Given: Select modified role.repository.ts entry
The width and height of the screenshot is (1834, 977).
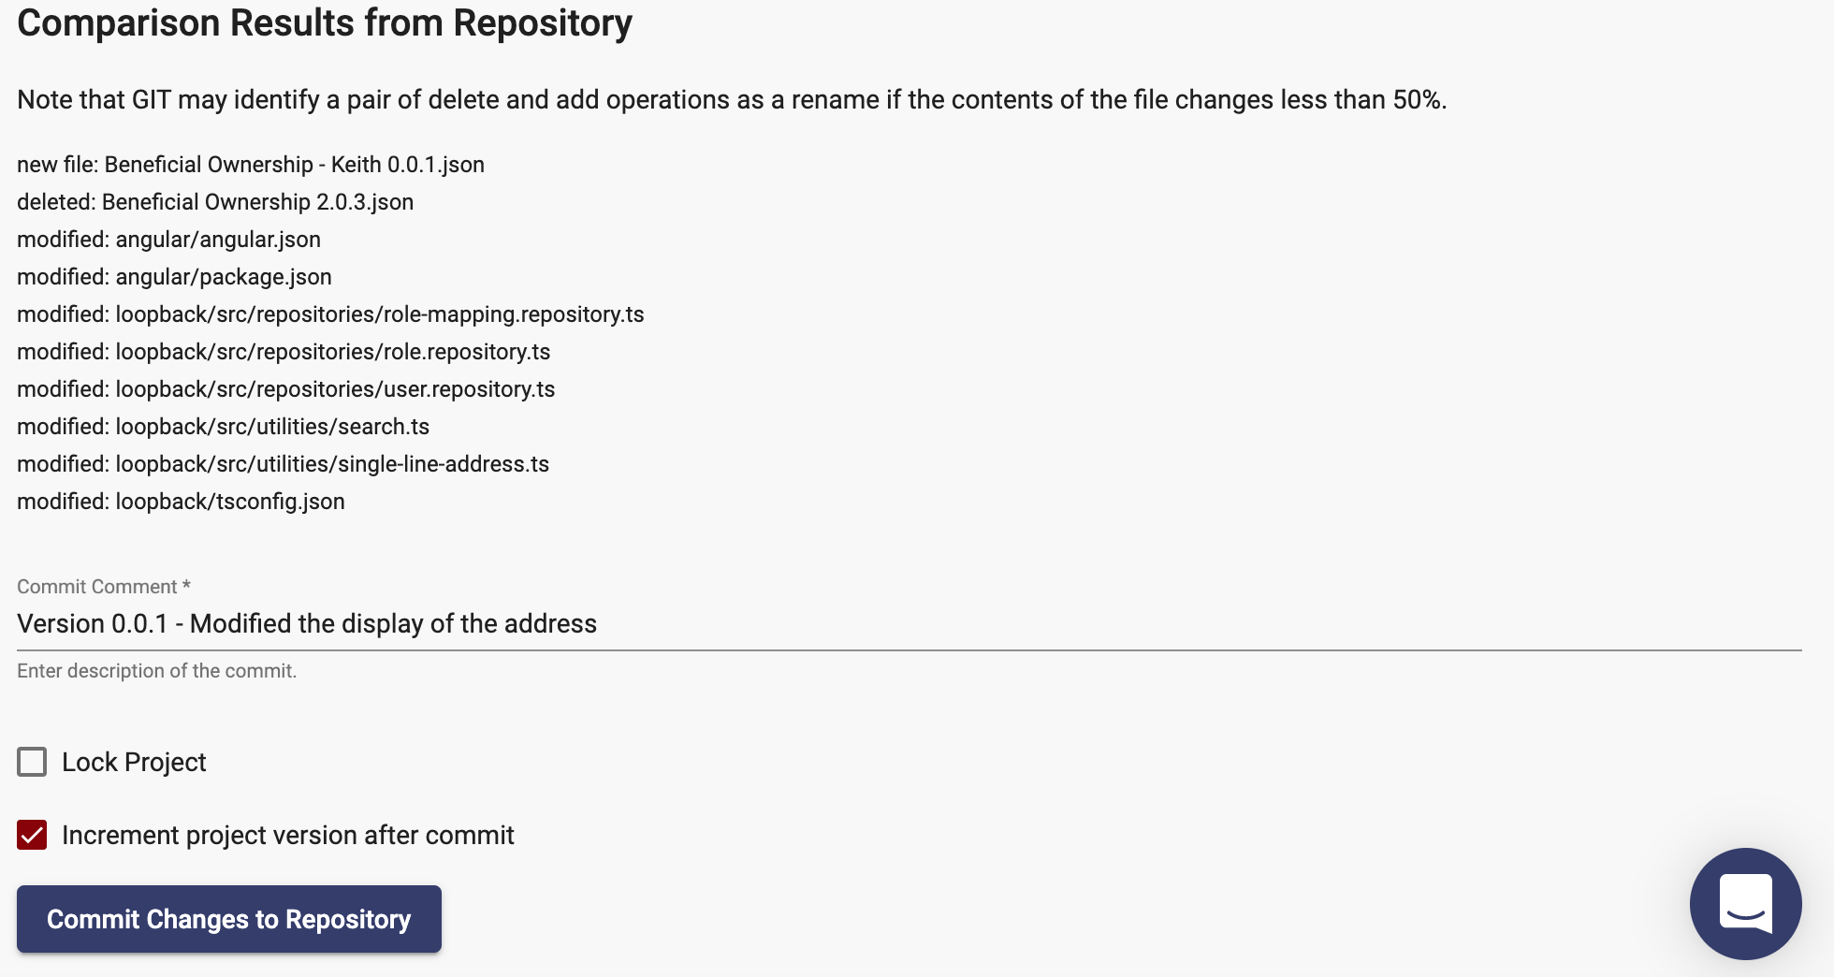Looking at the screenshot, I should coord(284,352).
